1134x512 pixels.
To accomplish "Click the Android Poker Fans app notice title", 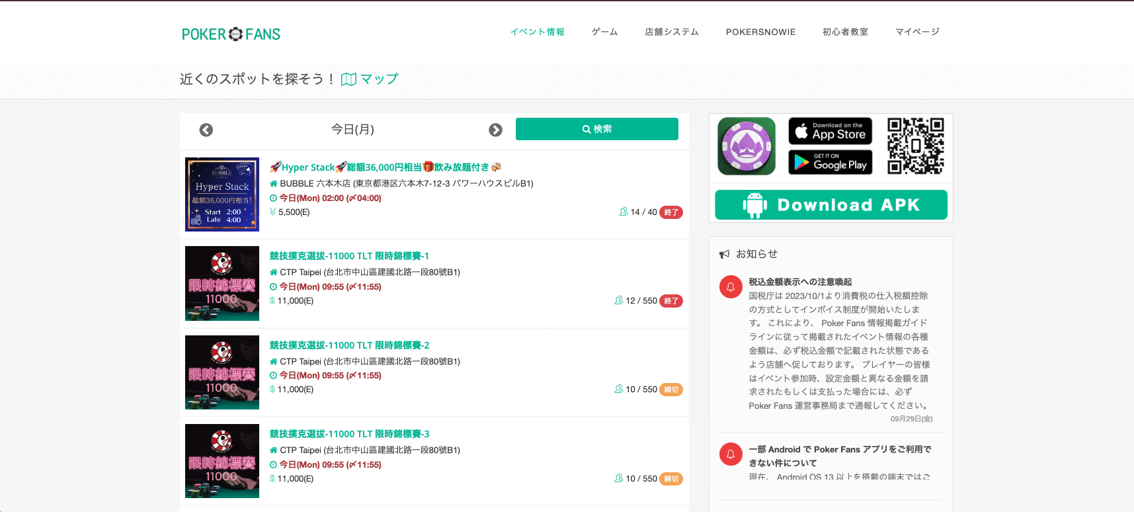I will click(840, 456).
